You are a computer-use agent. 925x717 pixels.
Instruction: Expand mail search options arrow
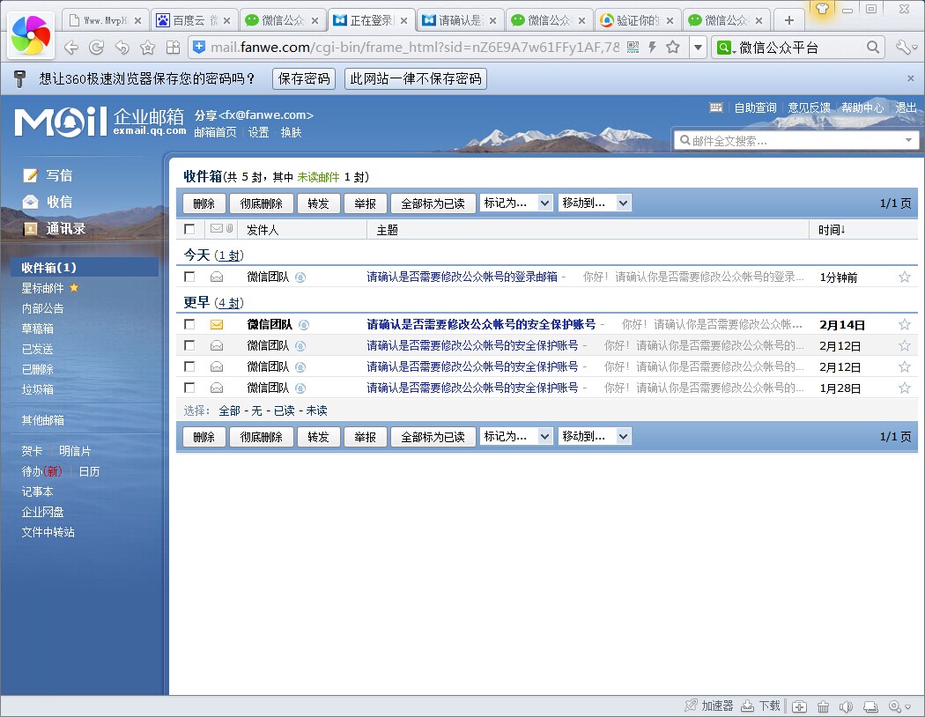click(908, 140)
